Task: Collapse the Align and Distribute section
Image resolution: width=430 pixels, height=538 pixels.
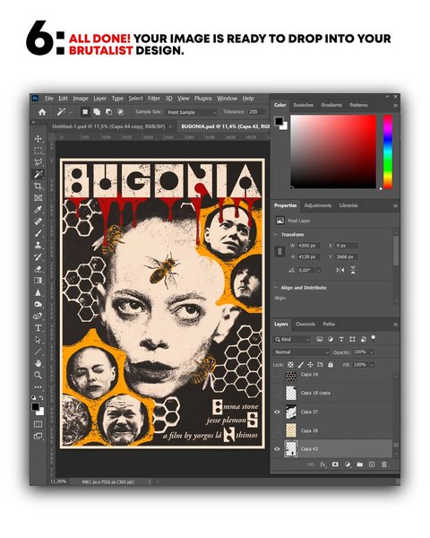Action: coord(276,288)
